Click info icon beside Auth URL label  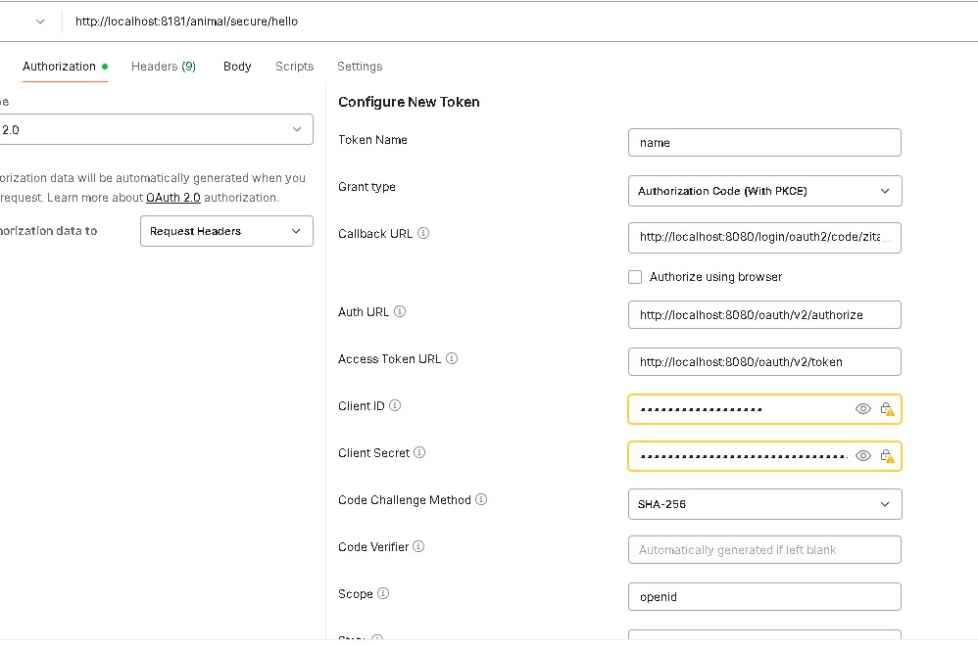[400, 312]
